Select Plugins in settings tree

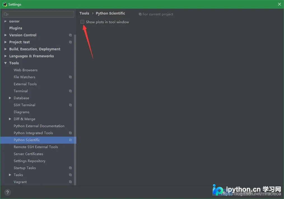click(x=16, y=28)
